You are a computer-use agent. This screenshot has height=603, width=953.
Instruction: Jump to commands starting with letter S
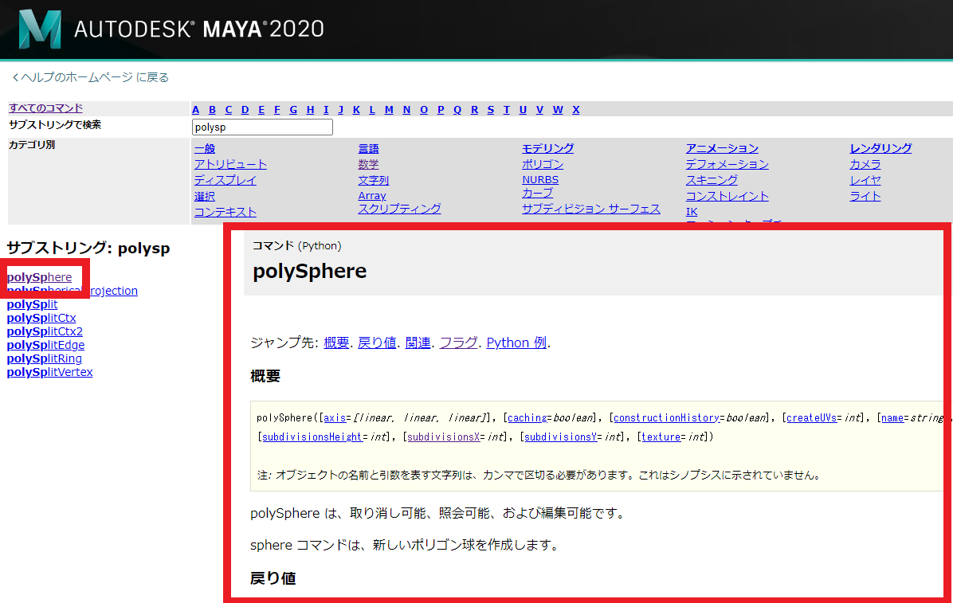491,110
